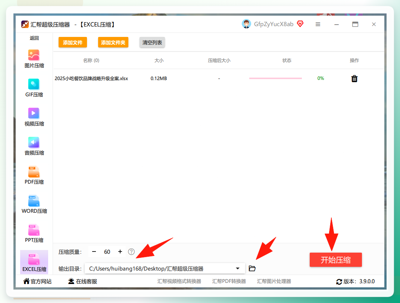400x303 pixels.
Task: Minimize the compressor window
Action: point(337,25)
